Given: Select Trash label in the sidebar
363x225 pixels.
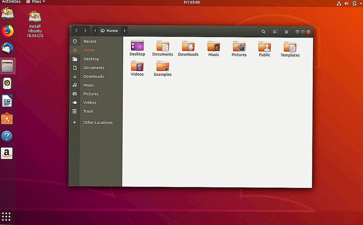Looking at the screenshot, I should pyautogui.click(x=88, y=111).
